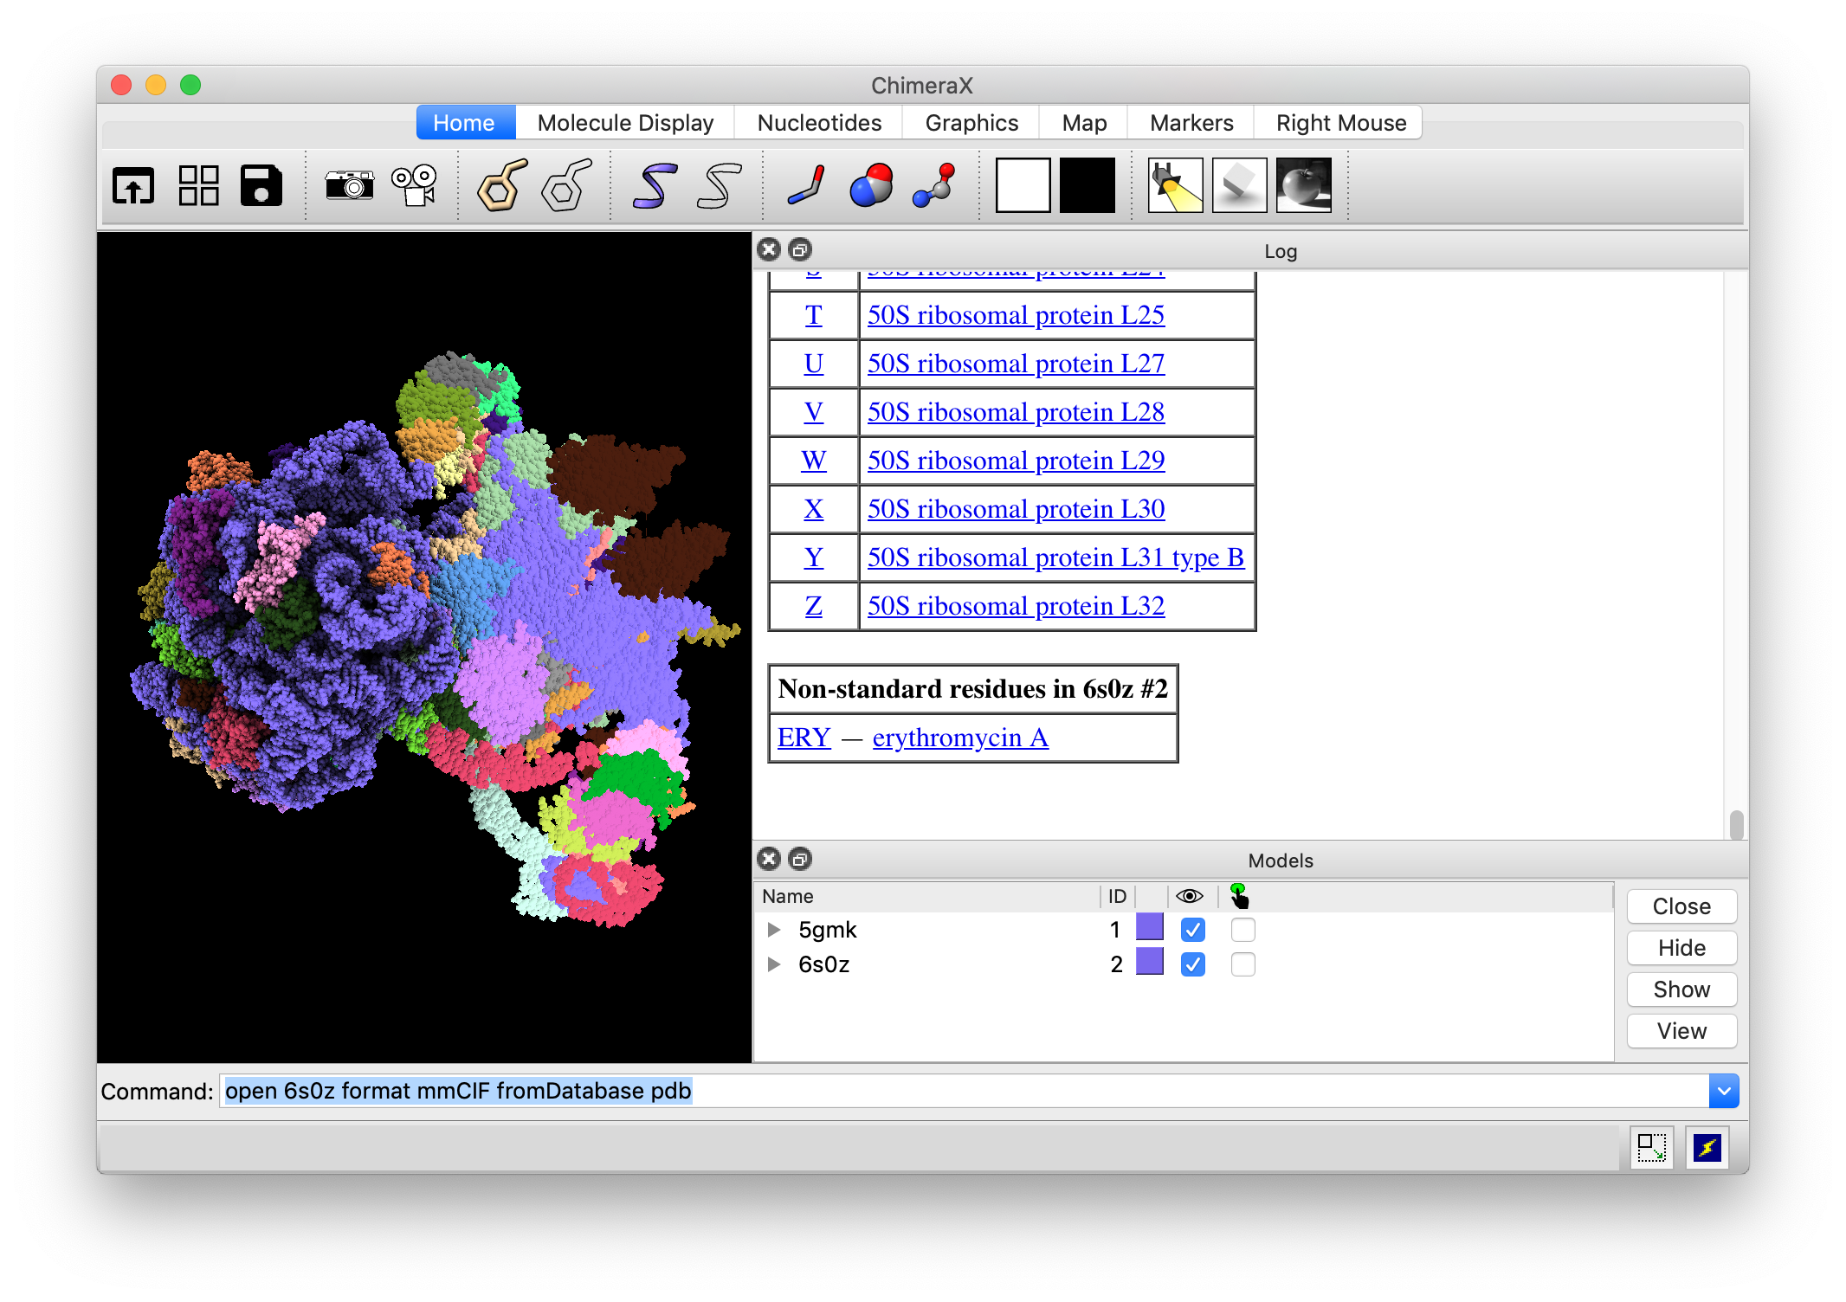Expand the 6s0z model entry
The image size is (1846, 1302).
774,964
